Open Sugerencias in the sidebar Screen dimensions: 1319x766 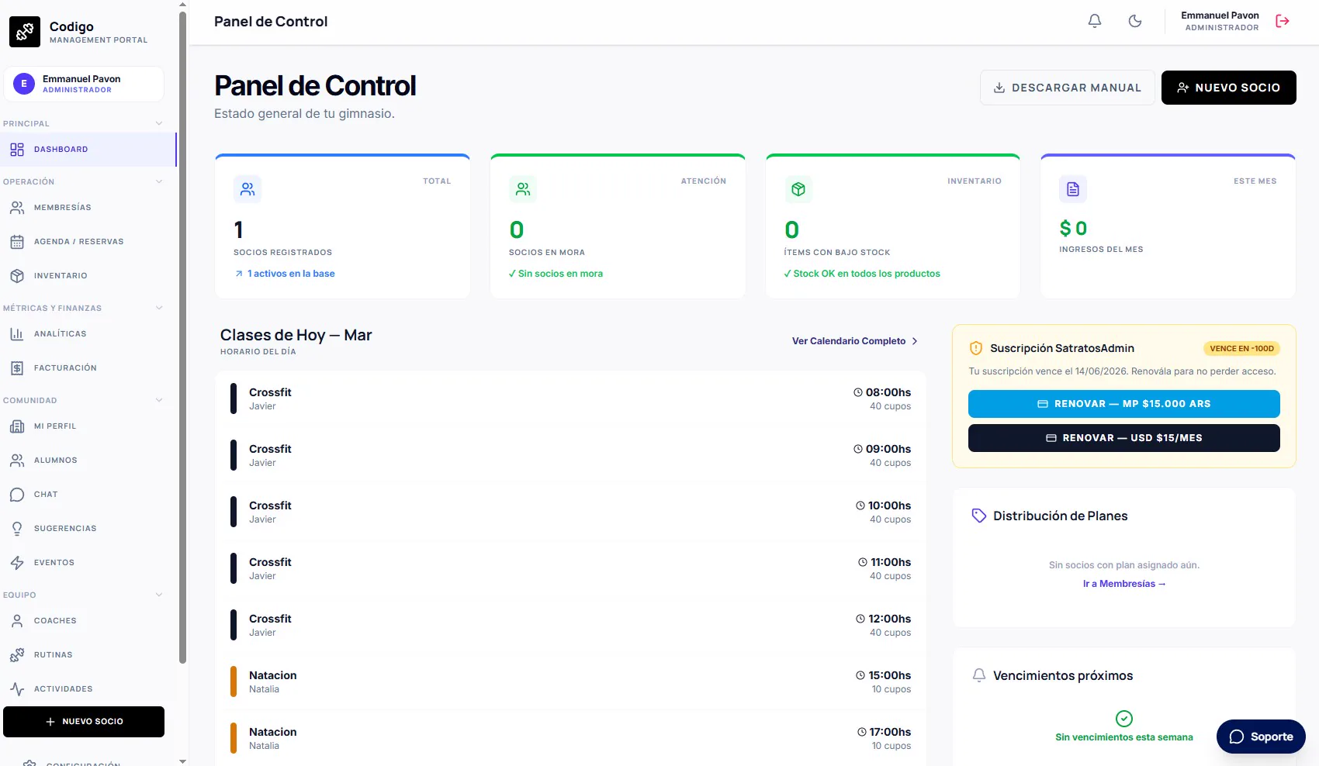(x=88, y=529)
